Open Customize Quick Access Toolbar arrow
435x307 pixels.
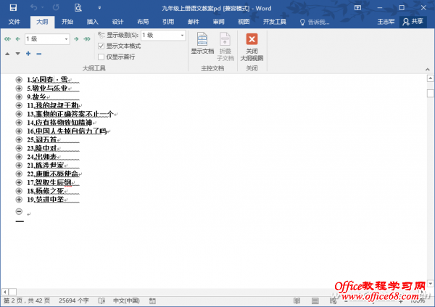click(x=99, y=8)
